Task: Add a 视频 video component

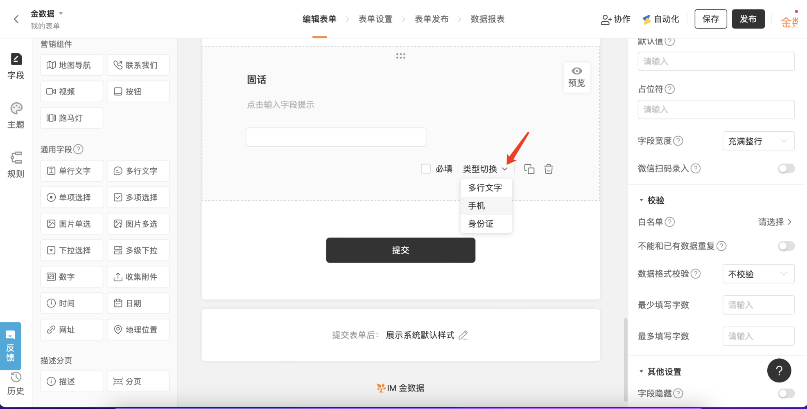Action: pyautogui.click(x=72, y=92)
